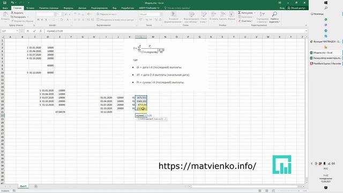
Task: Toggle italic formatting
Action: click(42, 20)
